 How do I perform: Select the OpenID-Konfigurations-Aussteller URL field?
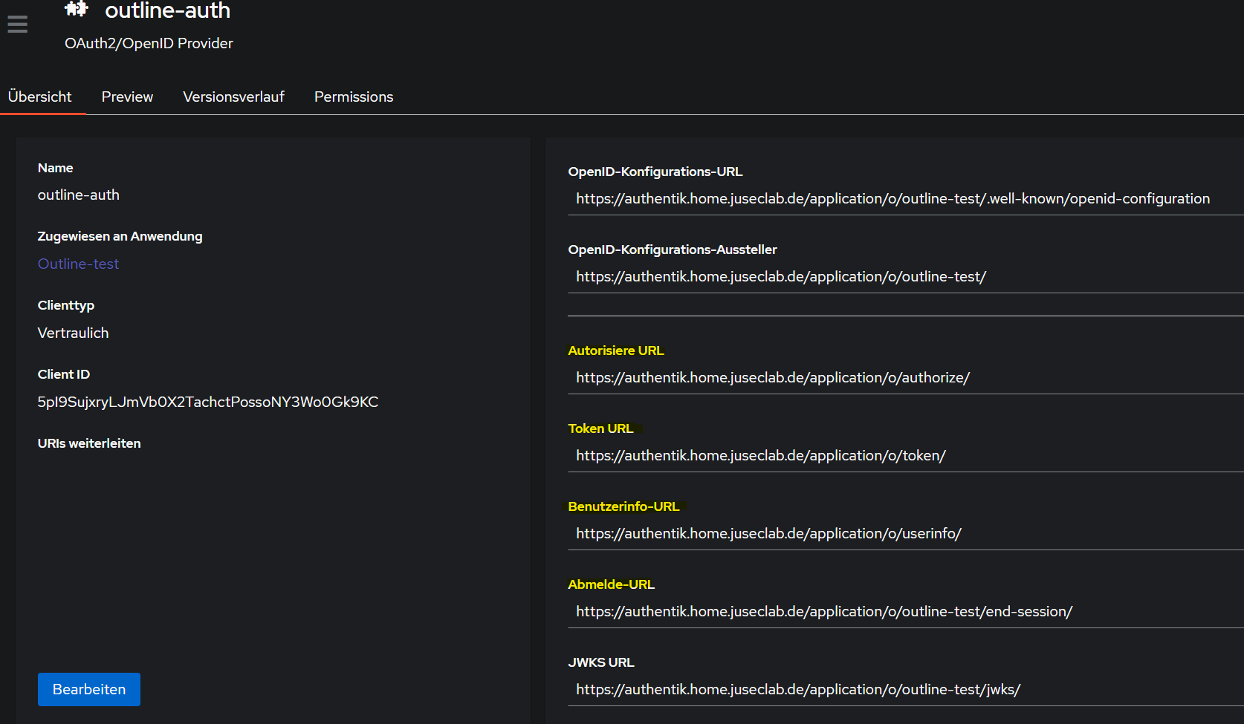[x=906, y=277]
